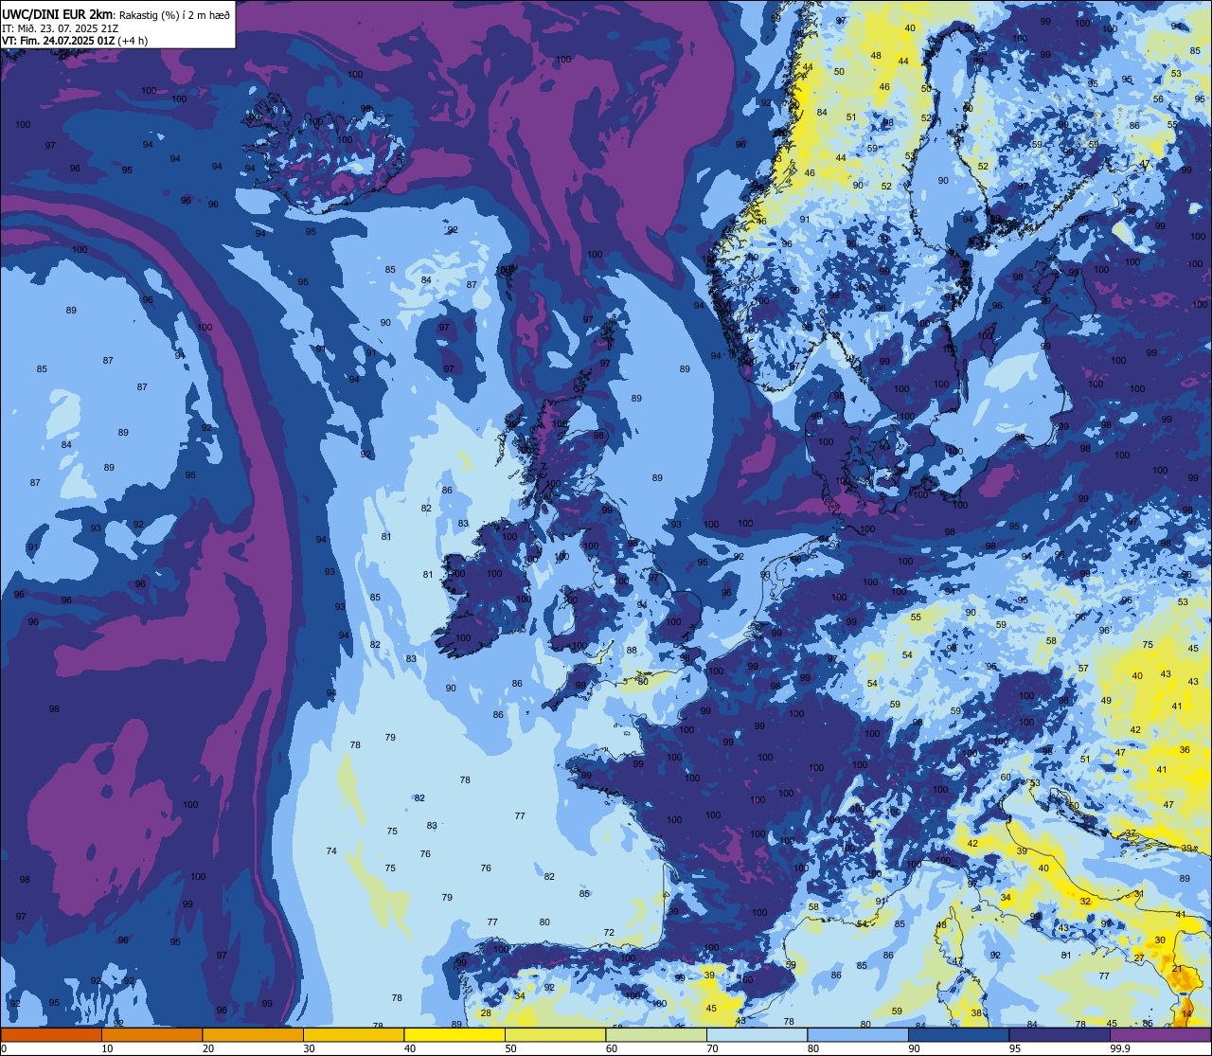Click the 60–70% yellow-green legend swatch
Screen dimensions: 1212x1056
pyautogui.click(x=656, y=1035)
